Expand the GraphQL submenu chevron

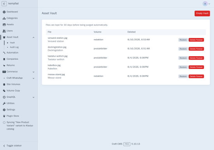point(33,97)
